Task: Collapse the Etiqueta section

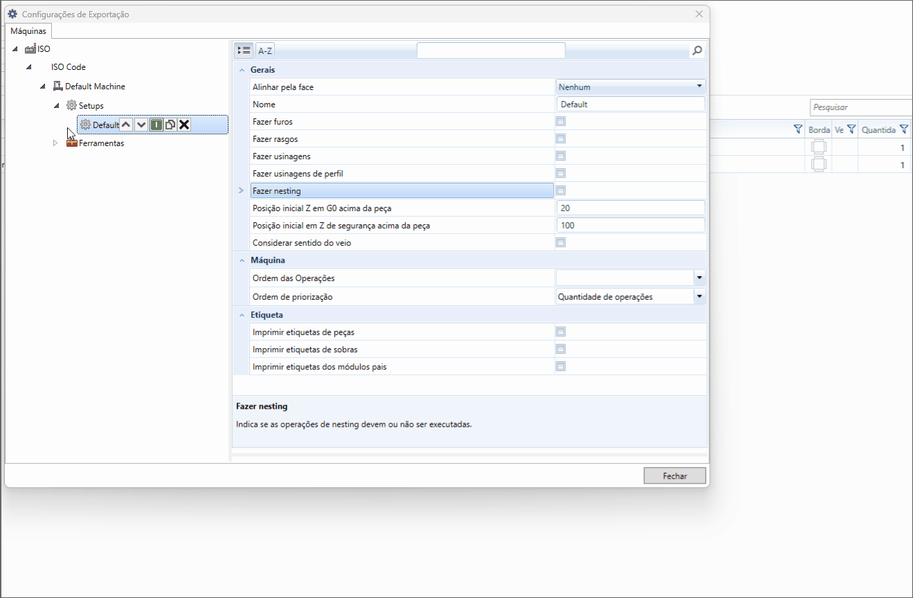Action: pos(242,315)
